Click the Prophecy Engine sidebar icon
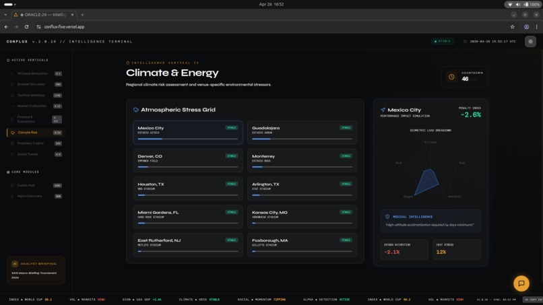This screenshot has width=543, height=305. [12, 143]
